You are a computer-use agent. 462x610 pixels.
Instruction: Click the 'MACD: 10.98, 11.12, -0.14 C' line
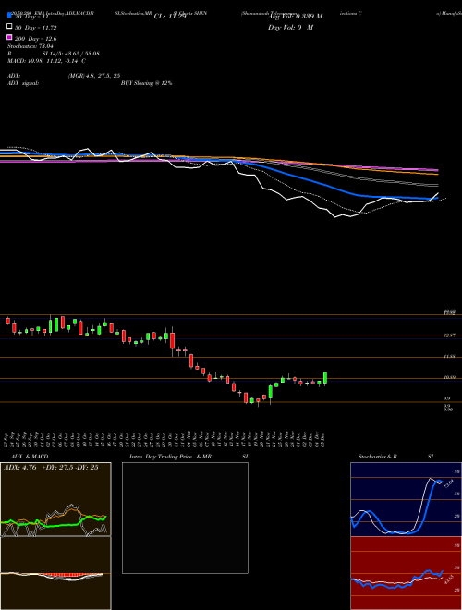pyautogui.click(x=47, y=61)
